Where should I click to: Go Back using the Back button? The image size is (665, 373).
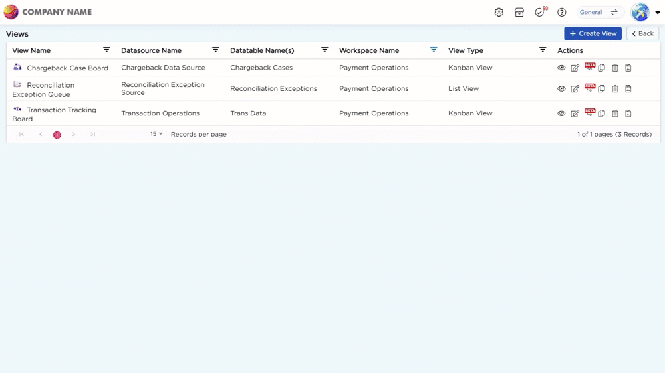[642, 33]
